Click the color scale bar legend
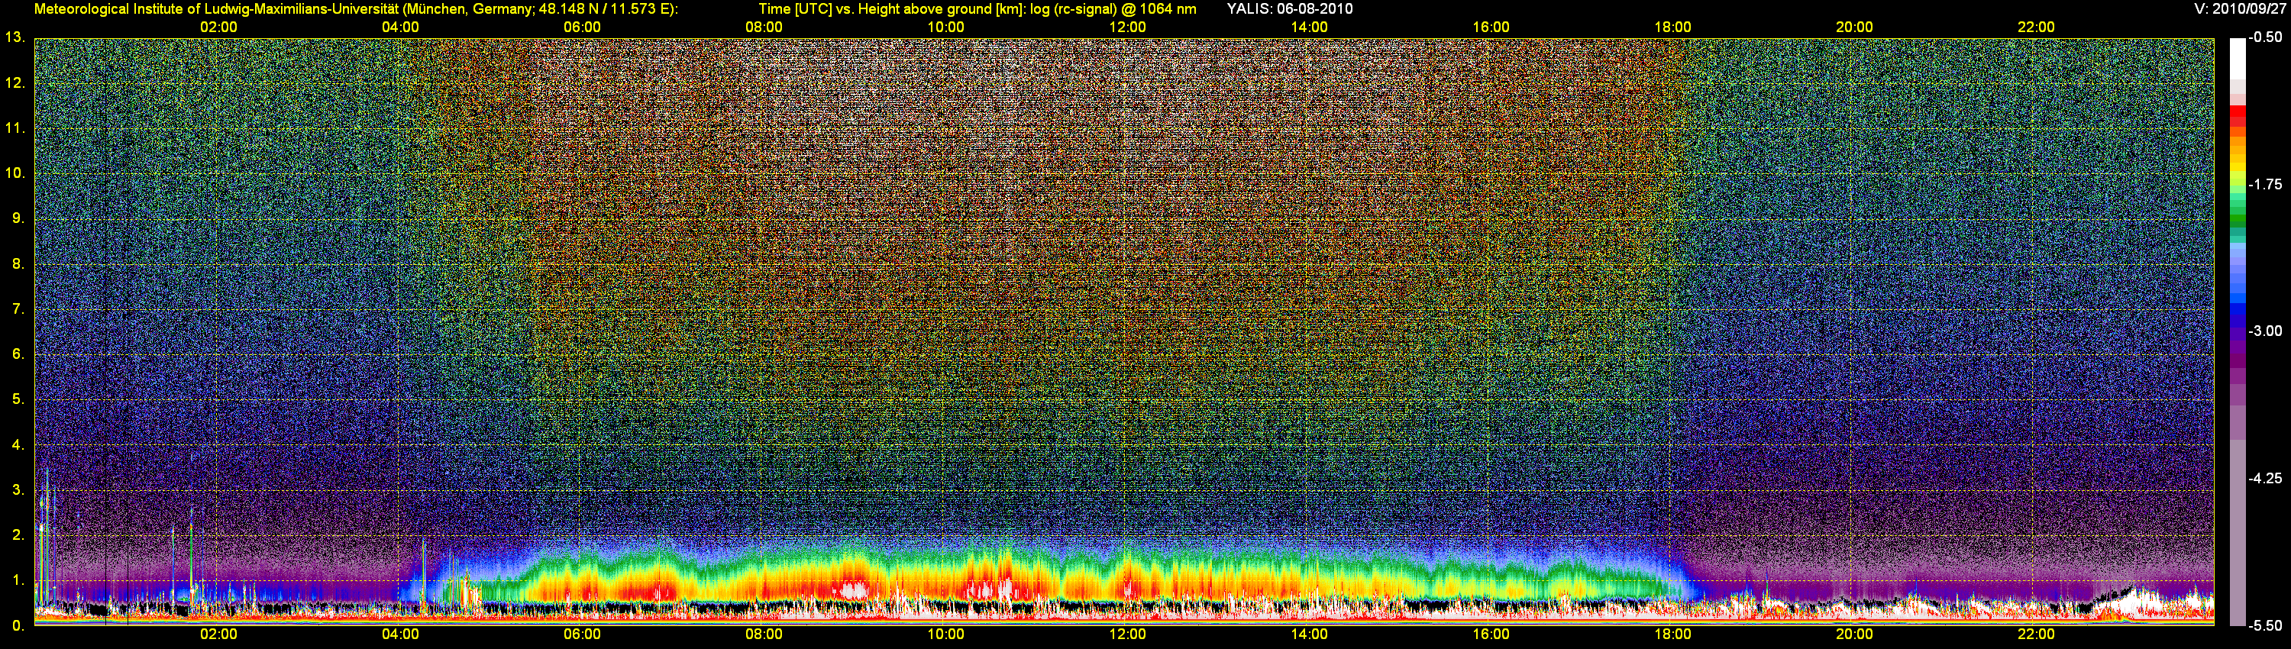 2237,331
